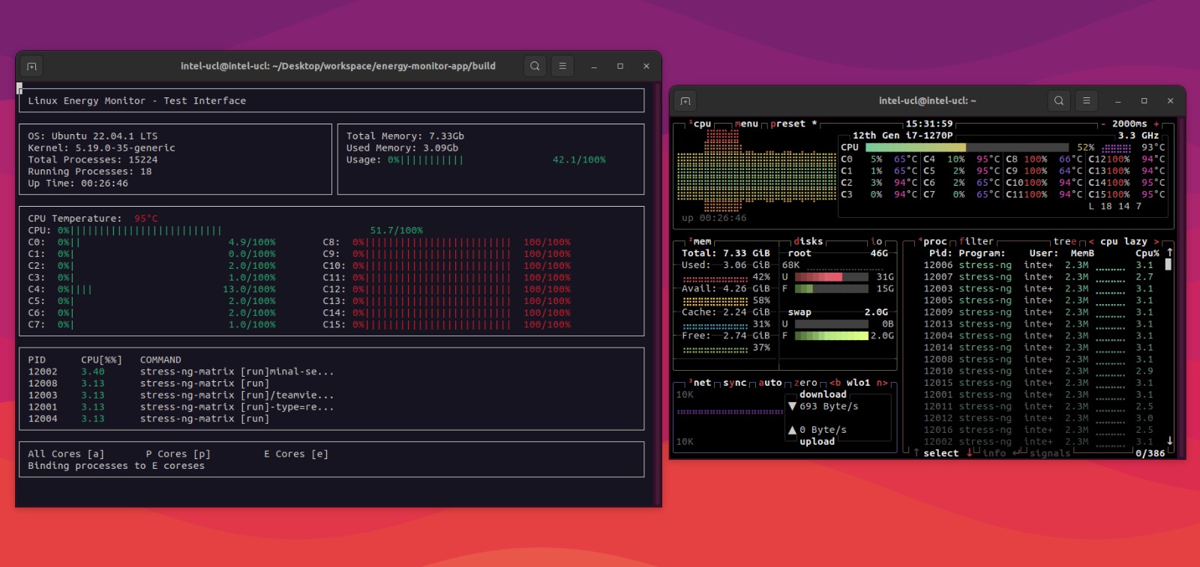Click PID 12002 row in Energy Monitor
The image size is (1200, 567).
[x=181, y=372]
